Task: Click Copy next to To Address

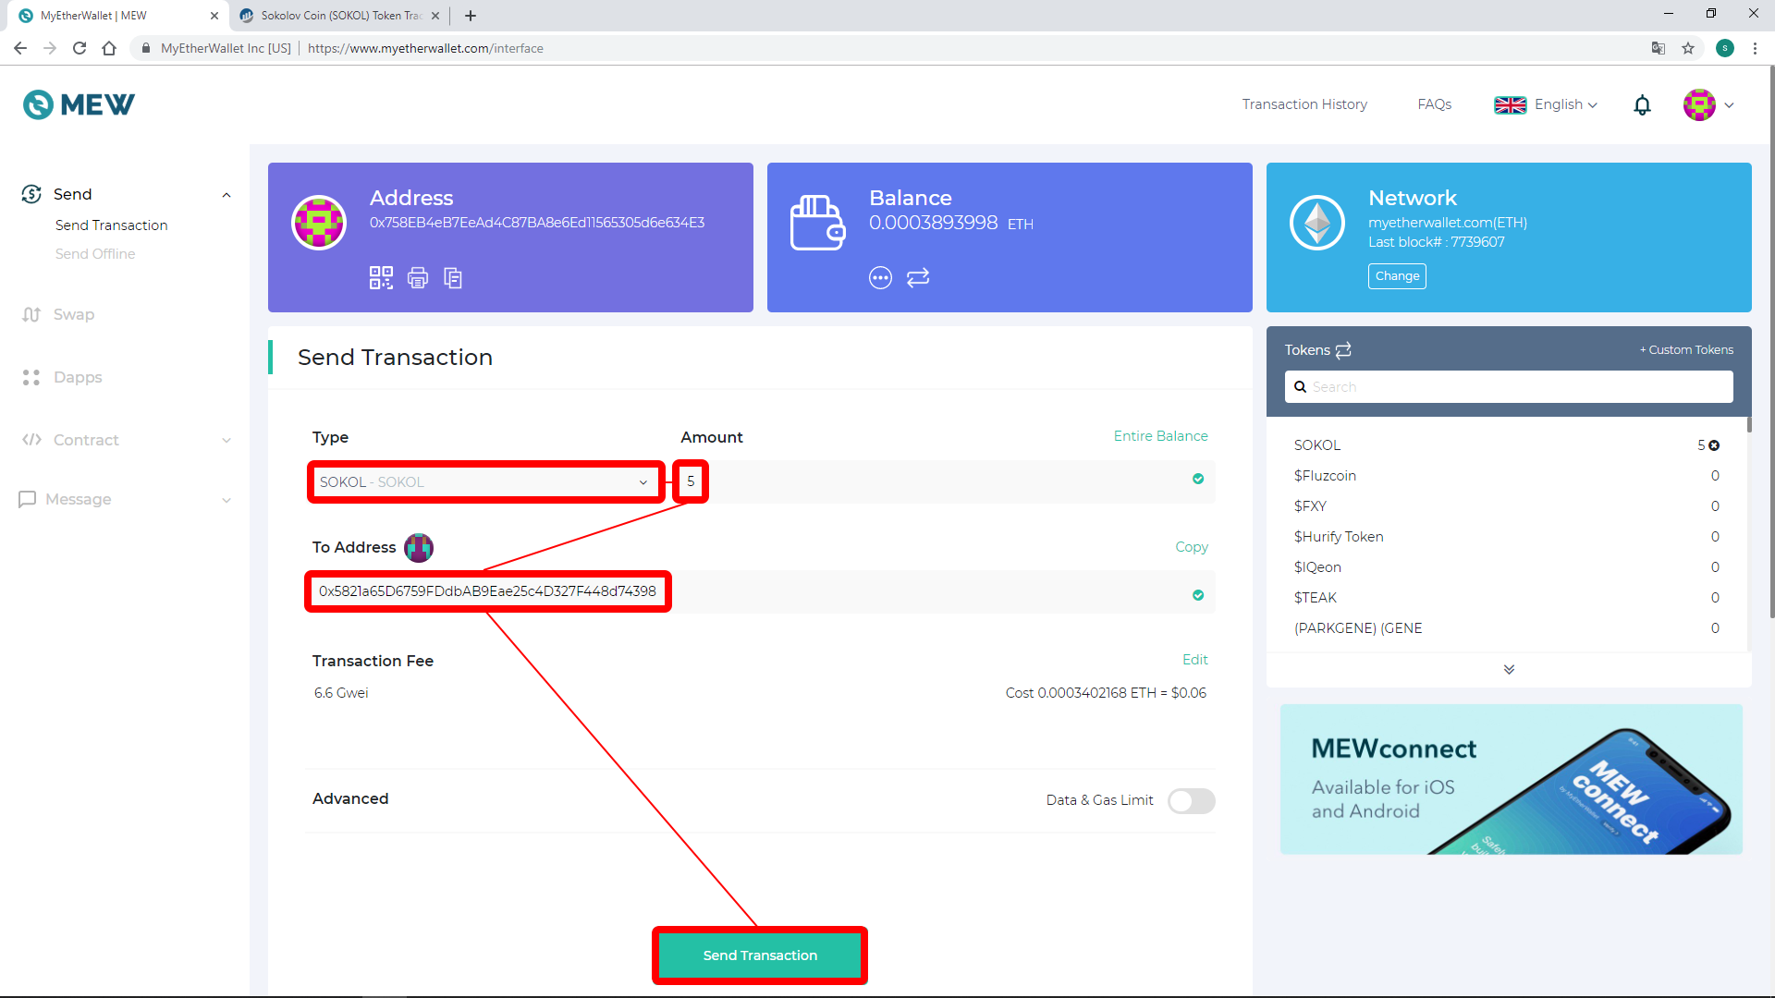Action: coord(1192,547)
